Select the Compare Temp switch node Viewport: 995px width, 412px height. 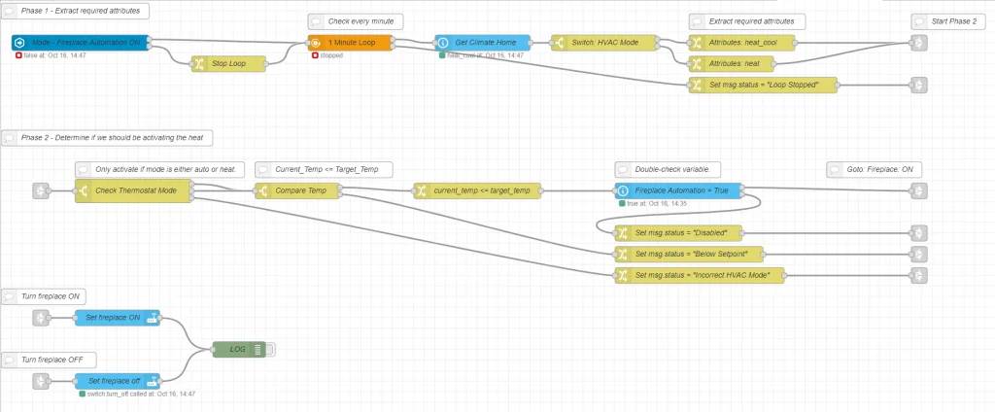(297, 190)
